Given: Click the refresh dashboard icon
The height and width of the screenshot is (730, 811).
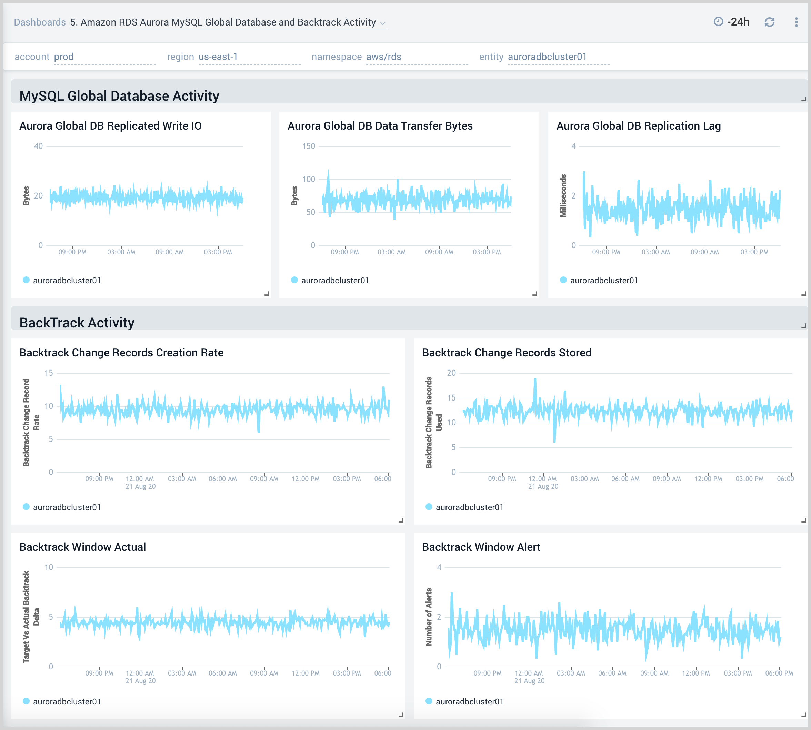Looking at the screenshot, I should pyautogui.click(x=770, y=22).
